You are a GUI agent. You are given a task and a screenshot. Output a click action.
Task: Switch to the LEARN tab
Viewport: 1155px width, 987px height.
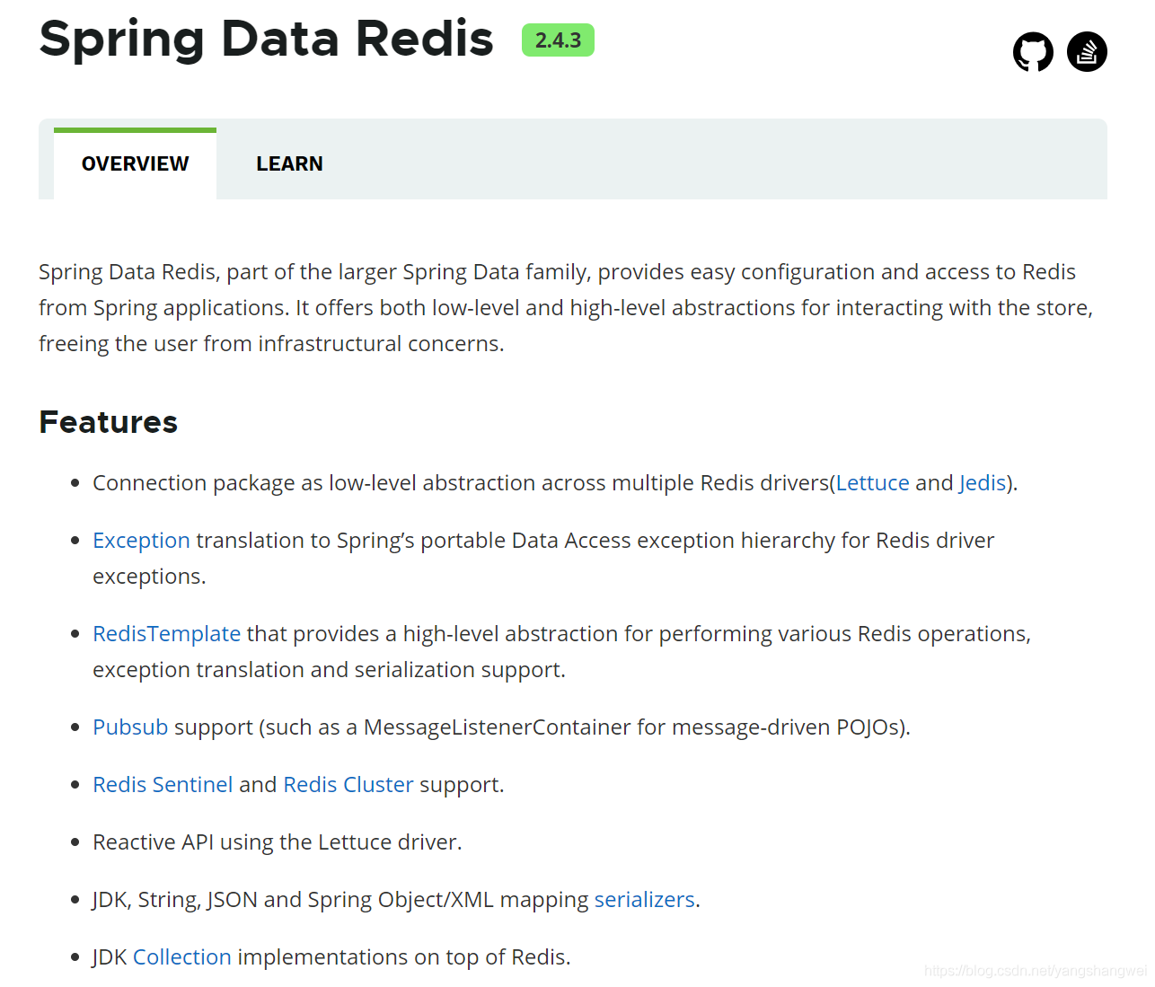tap(289, 163)
